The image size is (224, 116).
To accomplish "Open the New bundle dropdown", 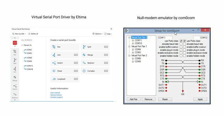I will [x=19, y=34].
